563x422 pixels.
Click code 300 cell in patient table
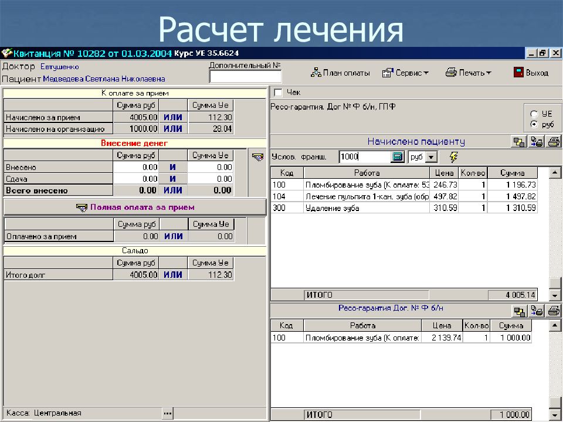[x=287, y=207]
